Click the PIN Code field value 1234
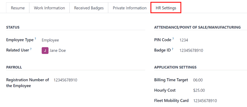The width and height of the screenshot is (247, 107). [x=184, y=40]
